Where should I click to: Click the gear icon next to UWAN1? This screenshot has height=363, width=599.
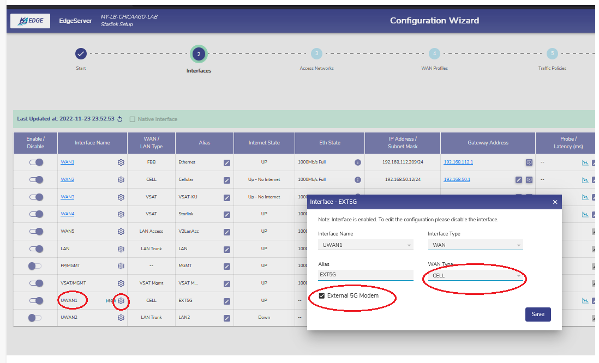pyautogui.click(x=121, y=300)
